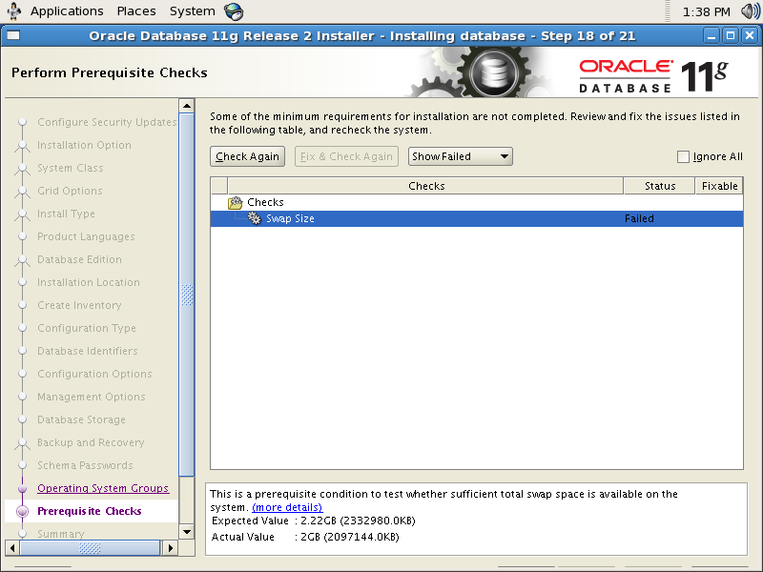This screenshot has width=763, height=572.
Task: Click the Checks folder icon in results table
Action: [237, 201]
